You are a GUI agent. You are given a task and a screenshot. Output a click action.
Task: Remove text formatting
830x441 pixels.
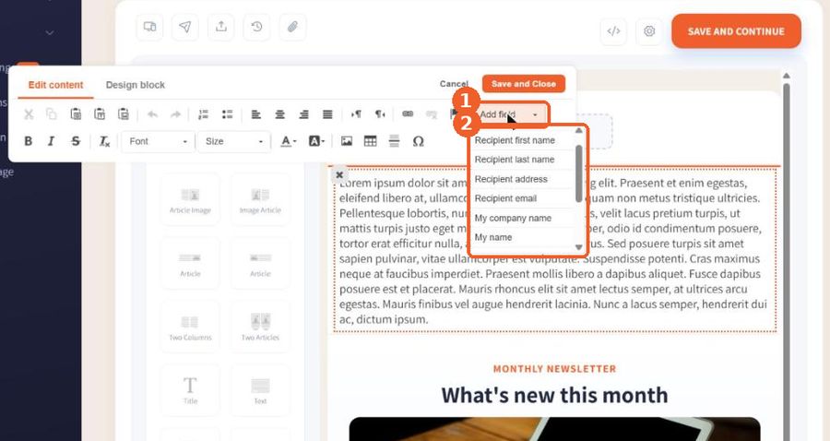coord(104,141)
